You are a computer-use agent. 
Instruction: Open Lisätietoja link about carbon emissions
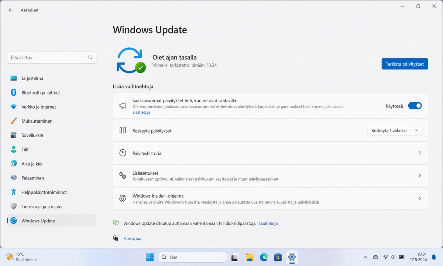pyautogui.click(x=268, y=223)
